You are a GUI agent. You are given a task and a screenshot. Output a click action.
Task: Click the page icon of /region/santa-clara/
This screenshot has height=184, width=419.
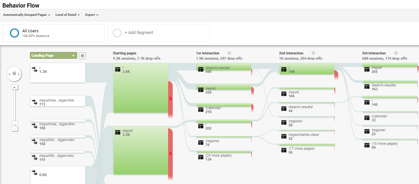pyautogui.click(x=284, y=136)
